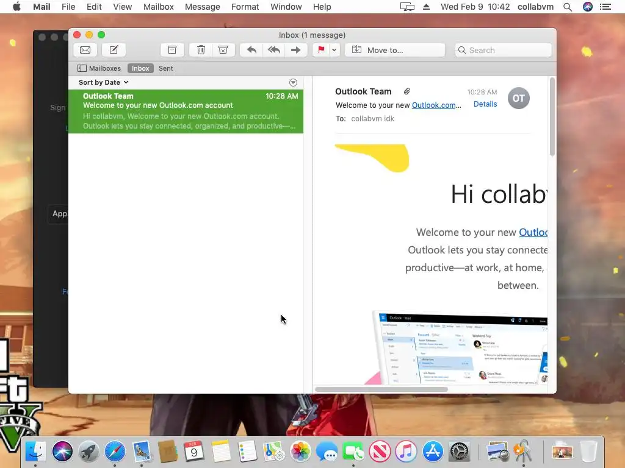The image size is (625, 468).
Task: Open Photos from the Dock
Action: point(300,452)
